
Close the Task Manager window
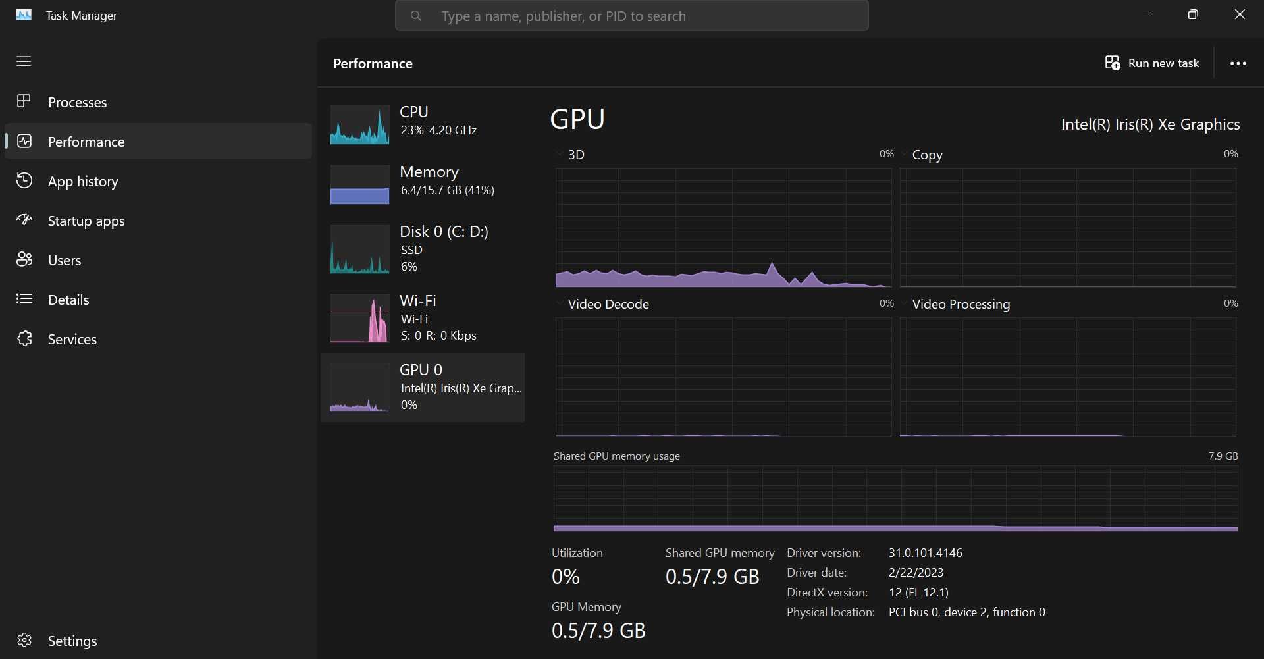point(1240,14)
